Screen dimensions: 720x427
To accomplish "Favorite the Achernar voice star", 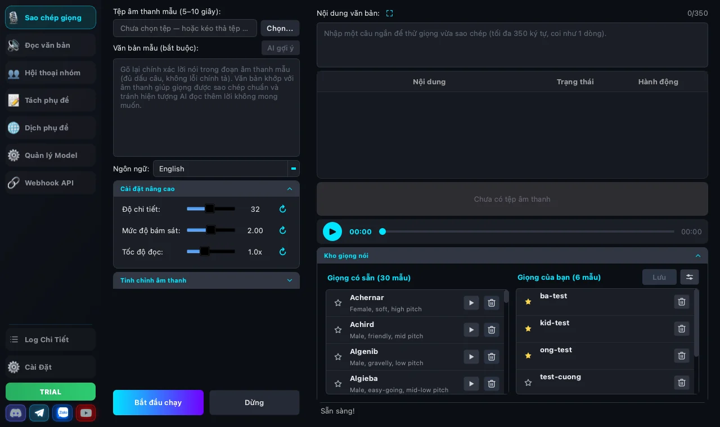I will pos(338,303).
